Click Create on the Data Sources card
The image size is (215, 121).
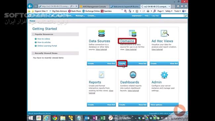click(91, 63)
